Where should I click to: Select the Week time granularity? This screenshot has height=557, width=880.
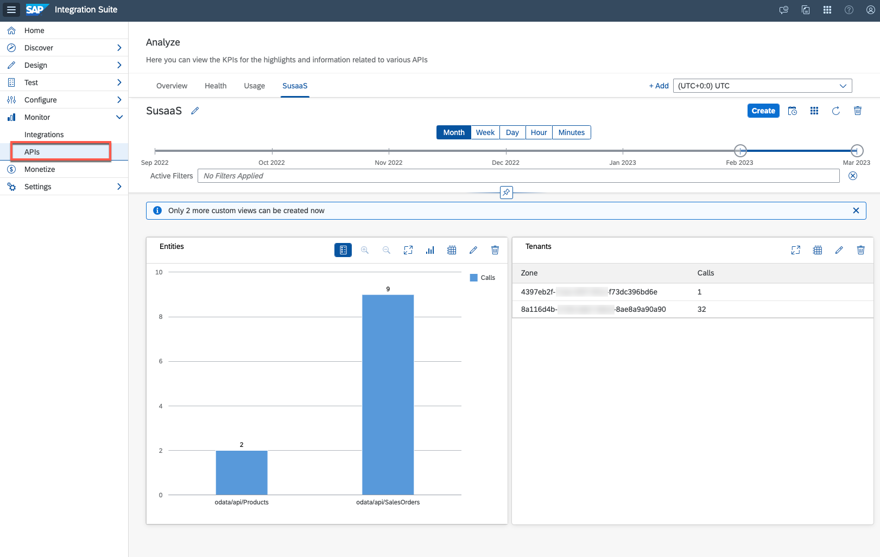pyautogui.click(x=485, y=132)
